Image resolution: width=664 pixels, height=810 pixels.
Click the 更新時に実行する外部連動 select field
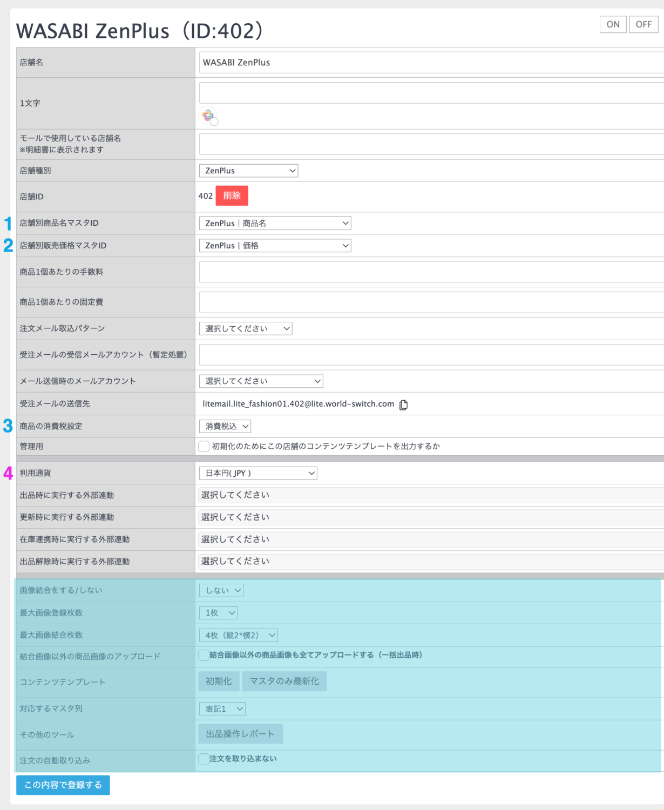coord(431,517)
